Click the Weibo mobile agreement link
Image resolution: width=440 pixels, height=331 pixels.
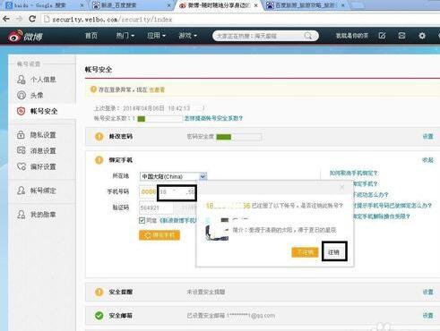[x=177, y=221]
